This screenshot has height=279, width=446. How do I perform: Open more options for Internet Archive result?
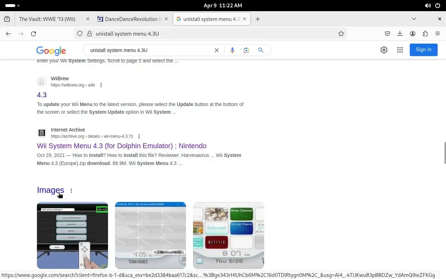tap(139, 136)
